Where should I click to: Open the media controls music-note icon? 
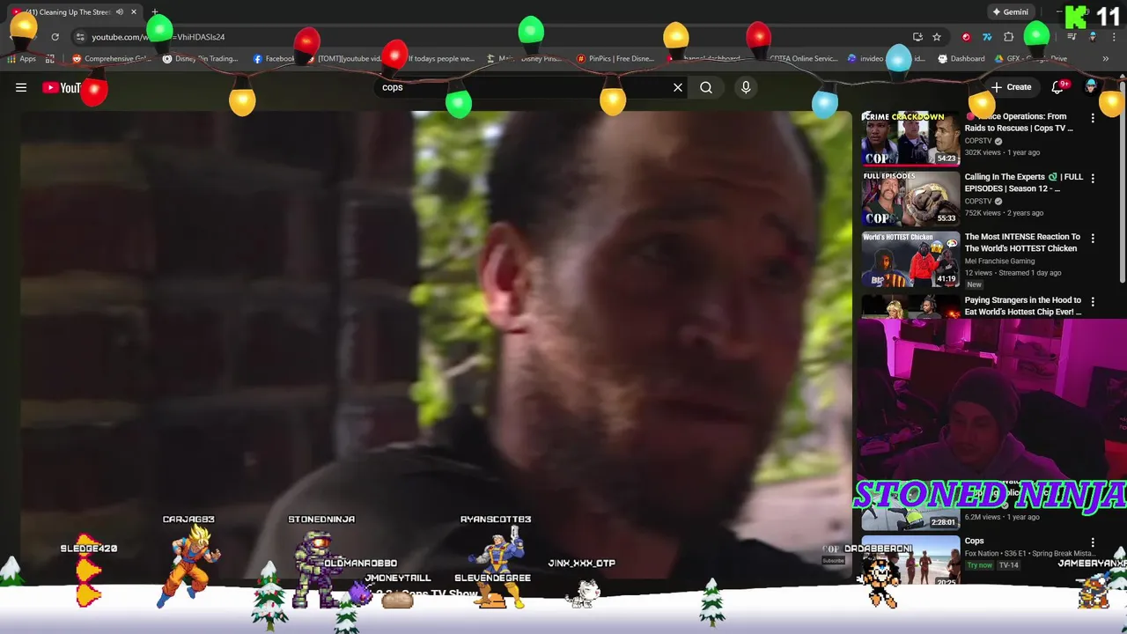(1072, 37)
